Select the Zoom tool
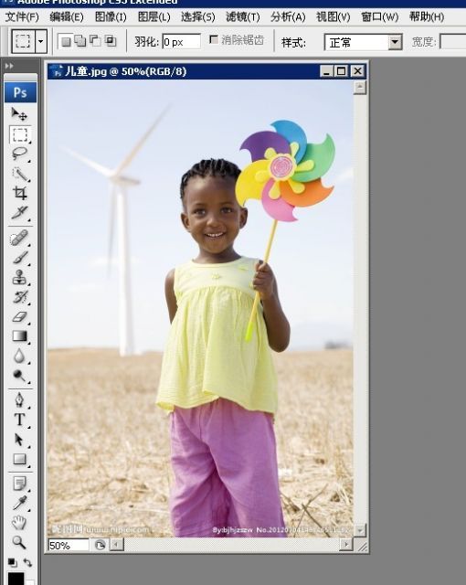 [19, 542]
